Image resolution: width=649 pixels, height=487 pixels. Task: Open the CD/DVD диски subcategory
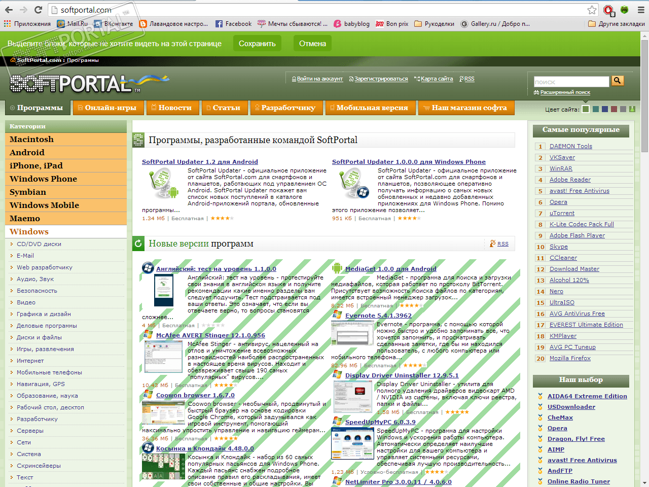39,244
